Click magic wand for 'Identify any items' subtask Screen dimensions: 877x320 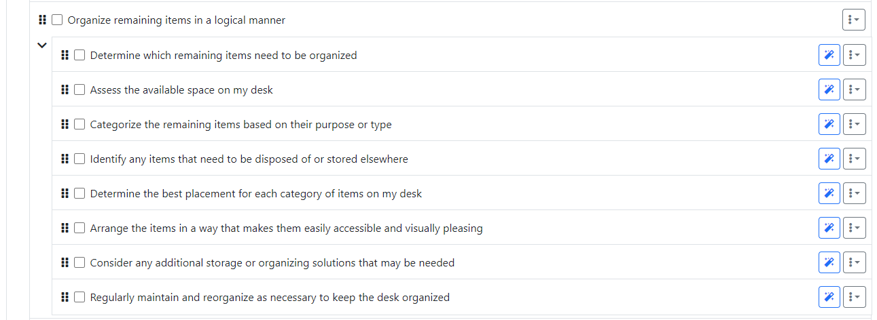[829, 159]
